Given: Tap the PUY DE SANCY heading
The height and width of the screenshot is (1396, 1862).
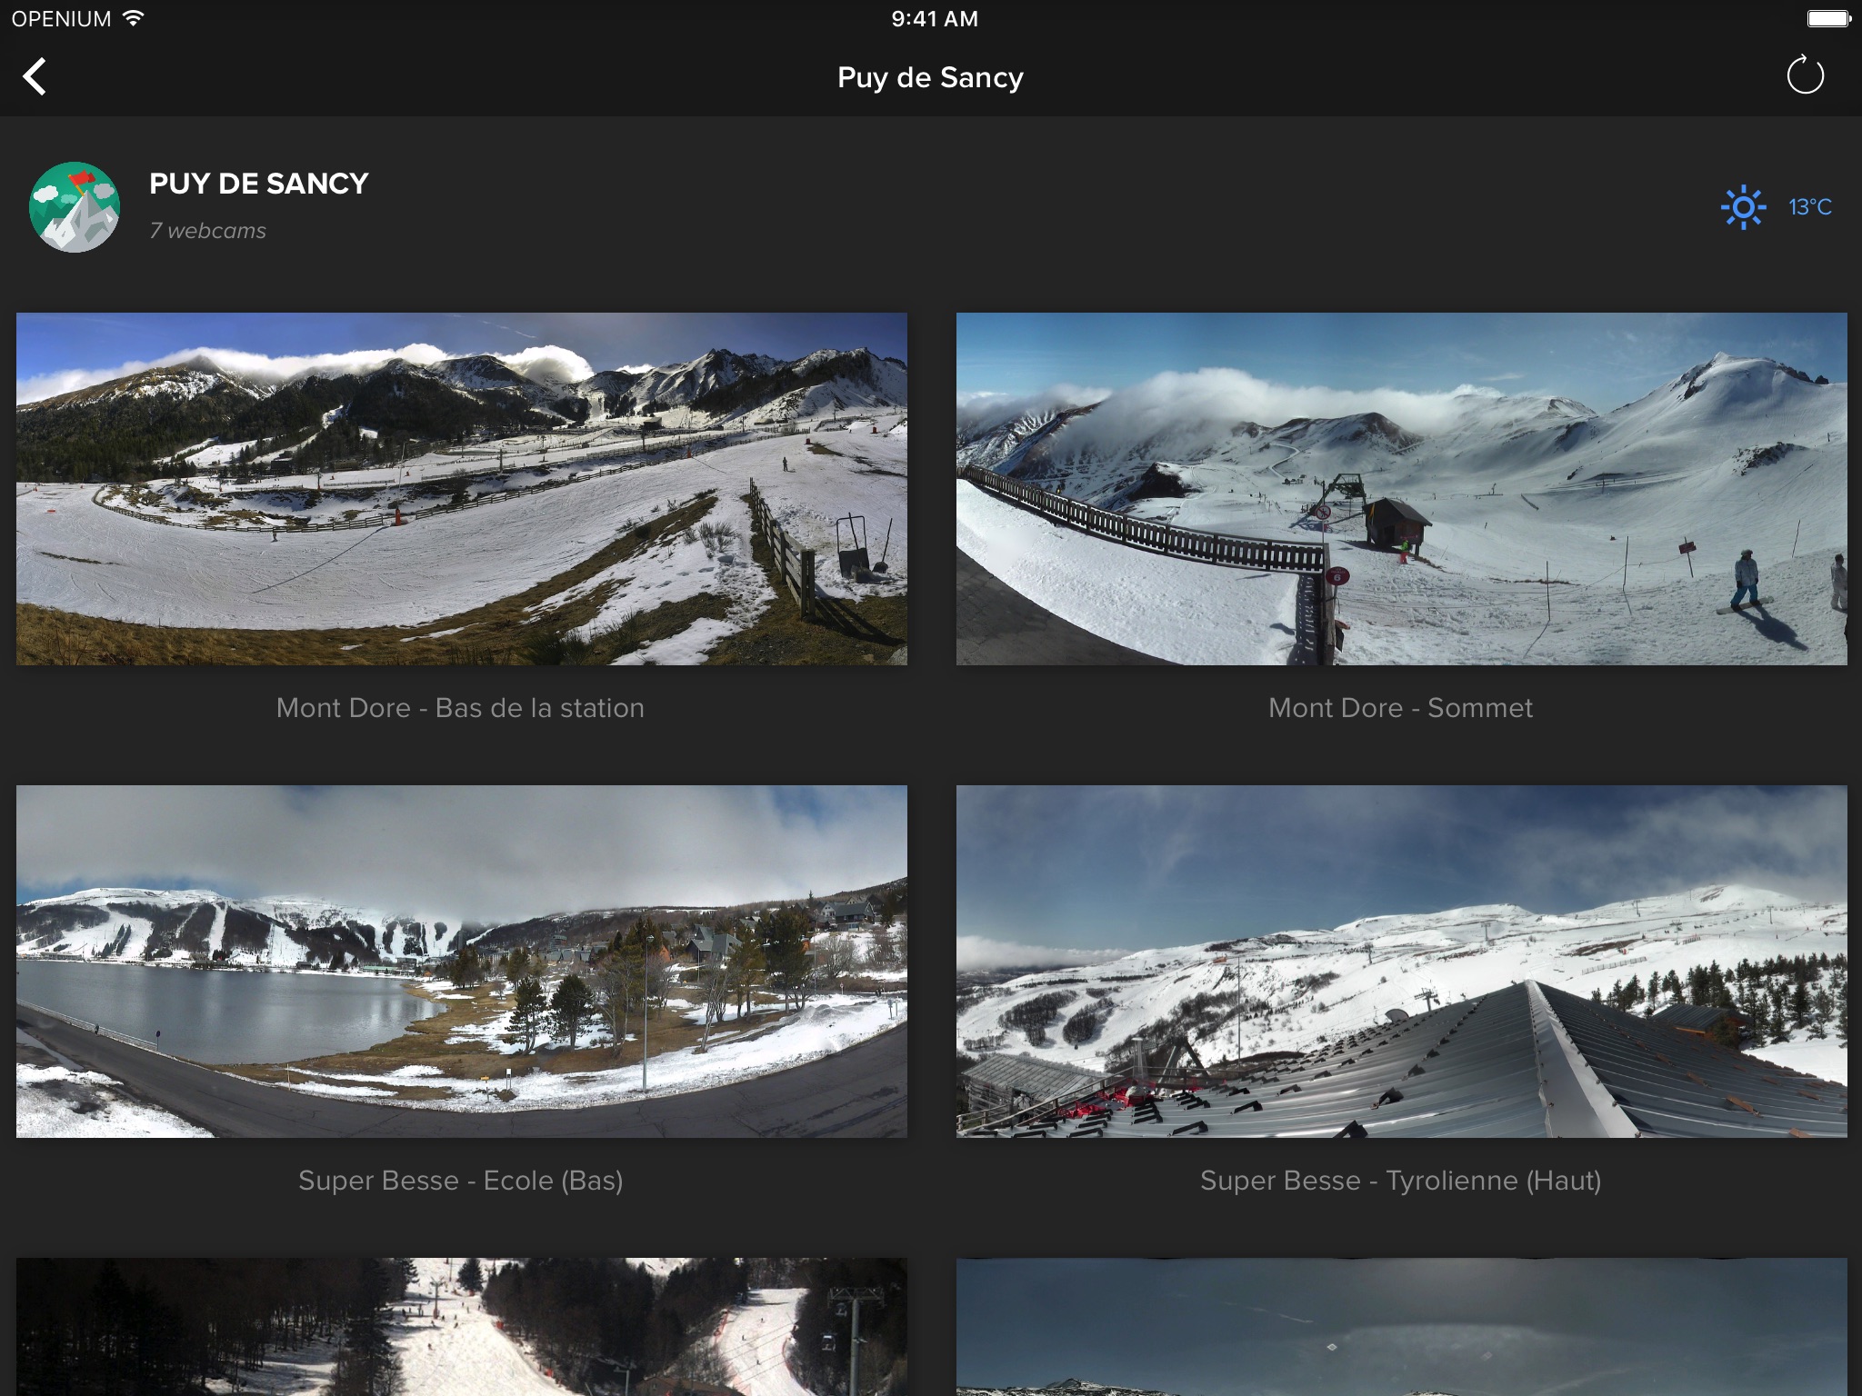Looking at the screenshot, I should [x=259, y=184].
